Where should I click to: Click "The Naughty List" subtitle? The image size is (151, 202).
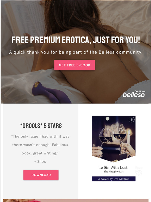tap(114, 172)
